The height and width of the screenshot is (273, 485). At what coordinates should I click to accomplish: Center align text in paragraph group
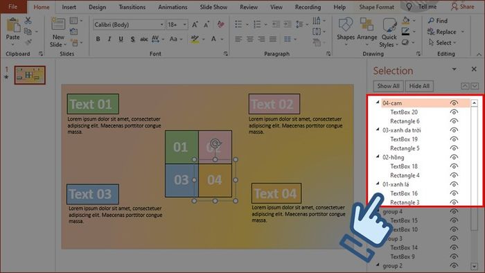point(250,39)
